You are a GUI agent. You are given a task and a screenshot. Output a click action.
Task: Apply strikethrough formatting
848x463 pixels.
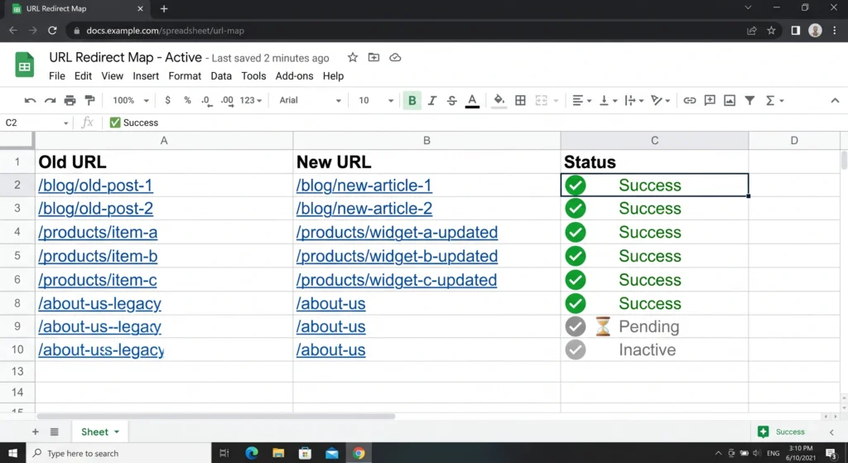451,100
